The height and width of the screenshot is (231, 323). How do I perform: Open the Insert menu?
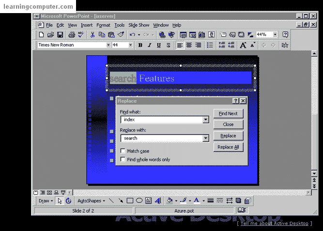[87, 25]
